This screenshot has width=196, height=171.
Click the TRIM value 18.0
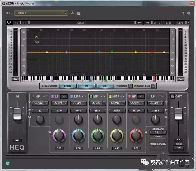pyautogui.click(x=179, y=147)
